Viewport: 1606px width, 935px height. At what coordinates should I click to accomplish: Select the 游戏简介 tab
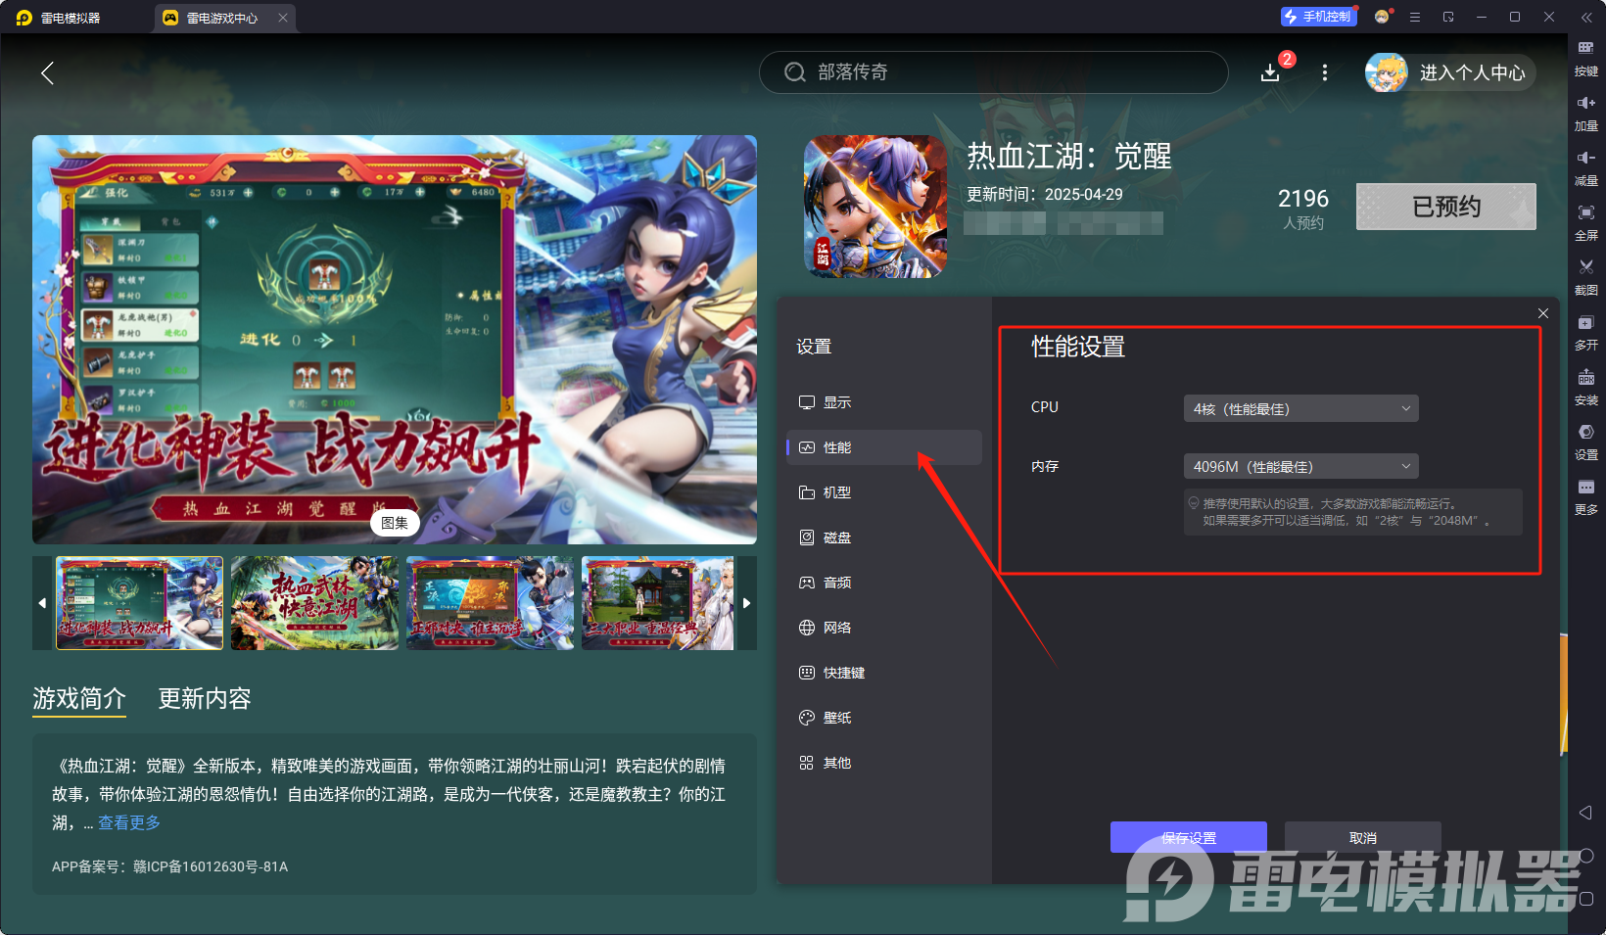click(79, 698)
